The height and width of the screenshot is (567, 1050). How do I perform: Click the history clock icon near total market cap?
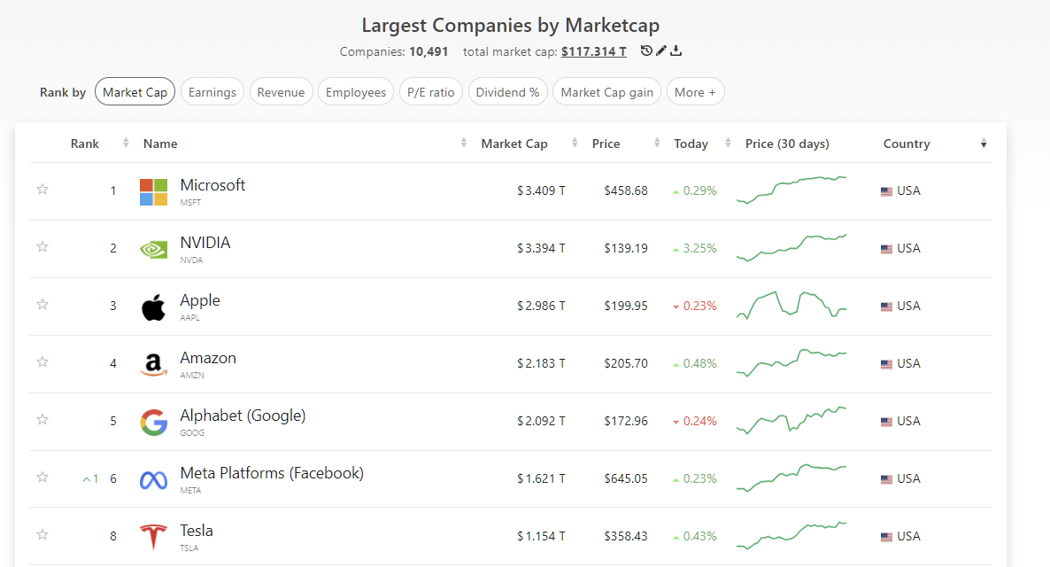point(646,50)
